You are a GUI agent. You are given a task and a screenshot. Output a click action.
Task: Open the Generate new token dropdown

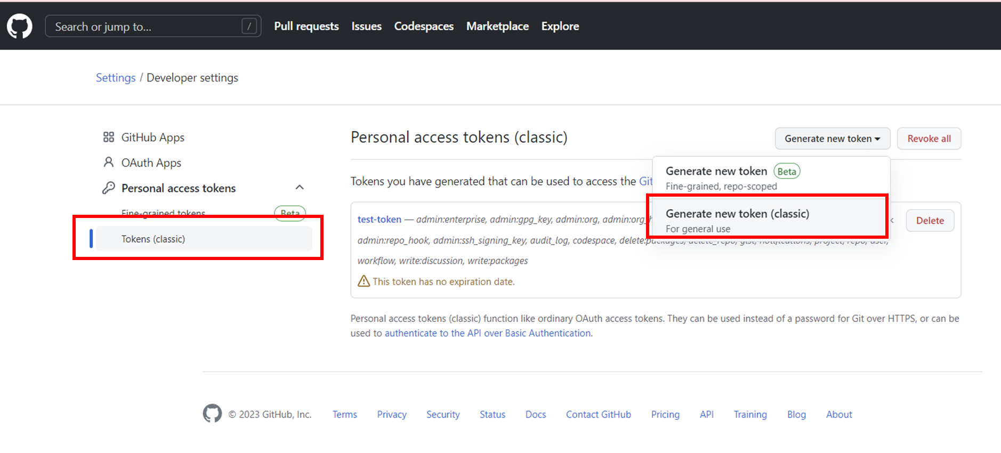pyautogui.click(x=832, y=139)
